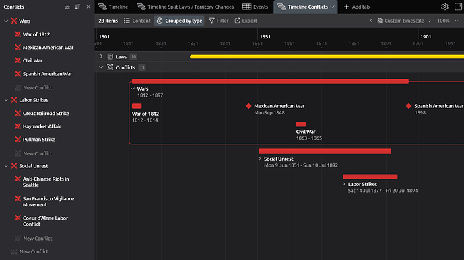This screenshot has height=260, width=464.
Task: Click the conflict icon beside Great Railroad Strike
Action: [x=18, y=113]
